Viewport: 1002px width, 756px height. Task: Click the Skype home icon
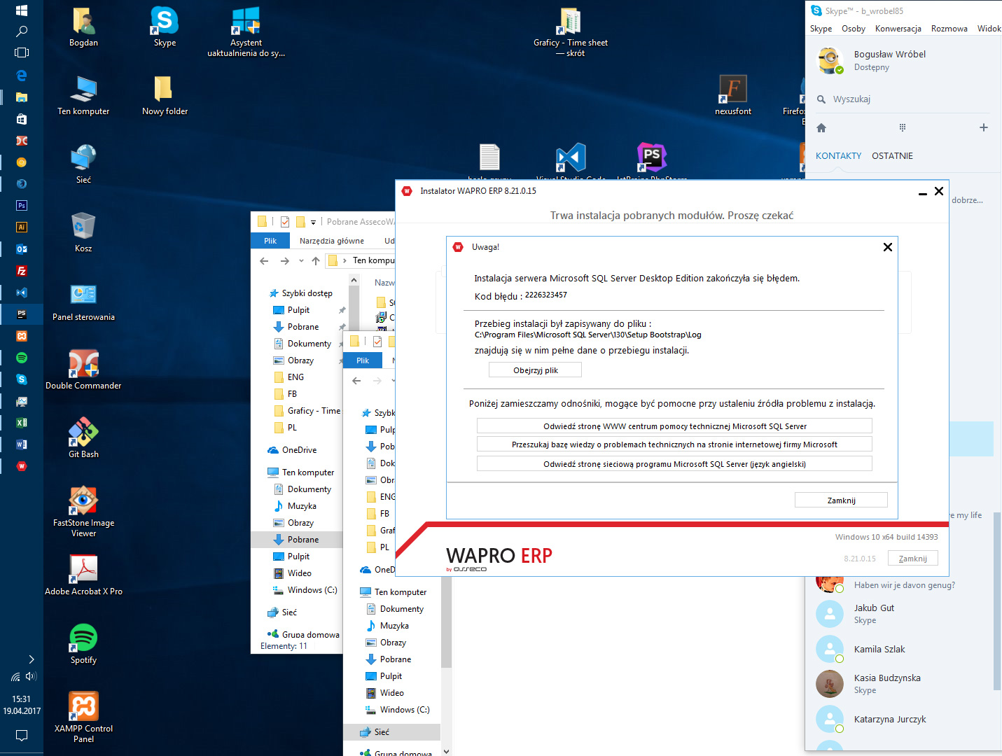click(x=821, y=127)
